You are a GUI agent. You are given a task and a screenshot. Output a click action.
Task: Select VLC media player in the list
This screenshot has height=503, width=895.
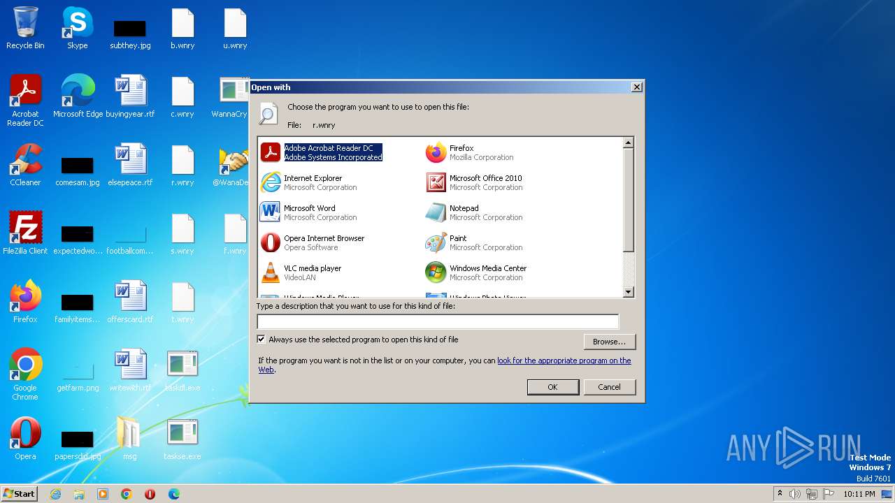301,272
